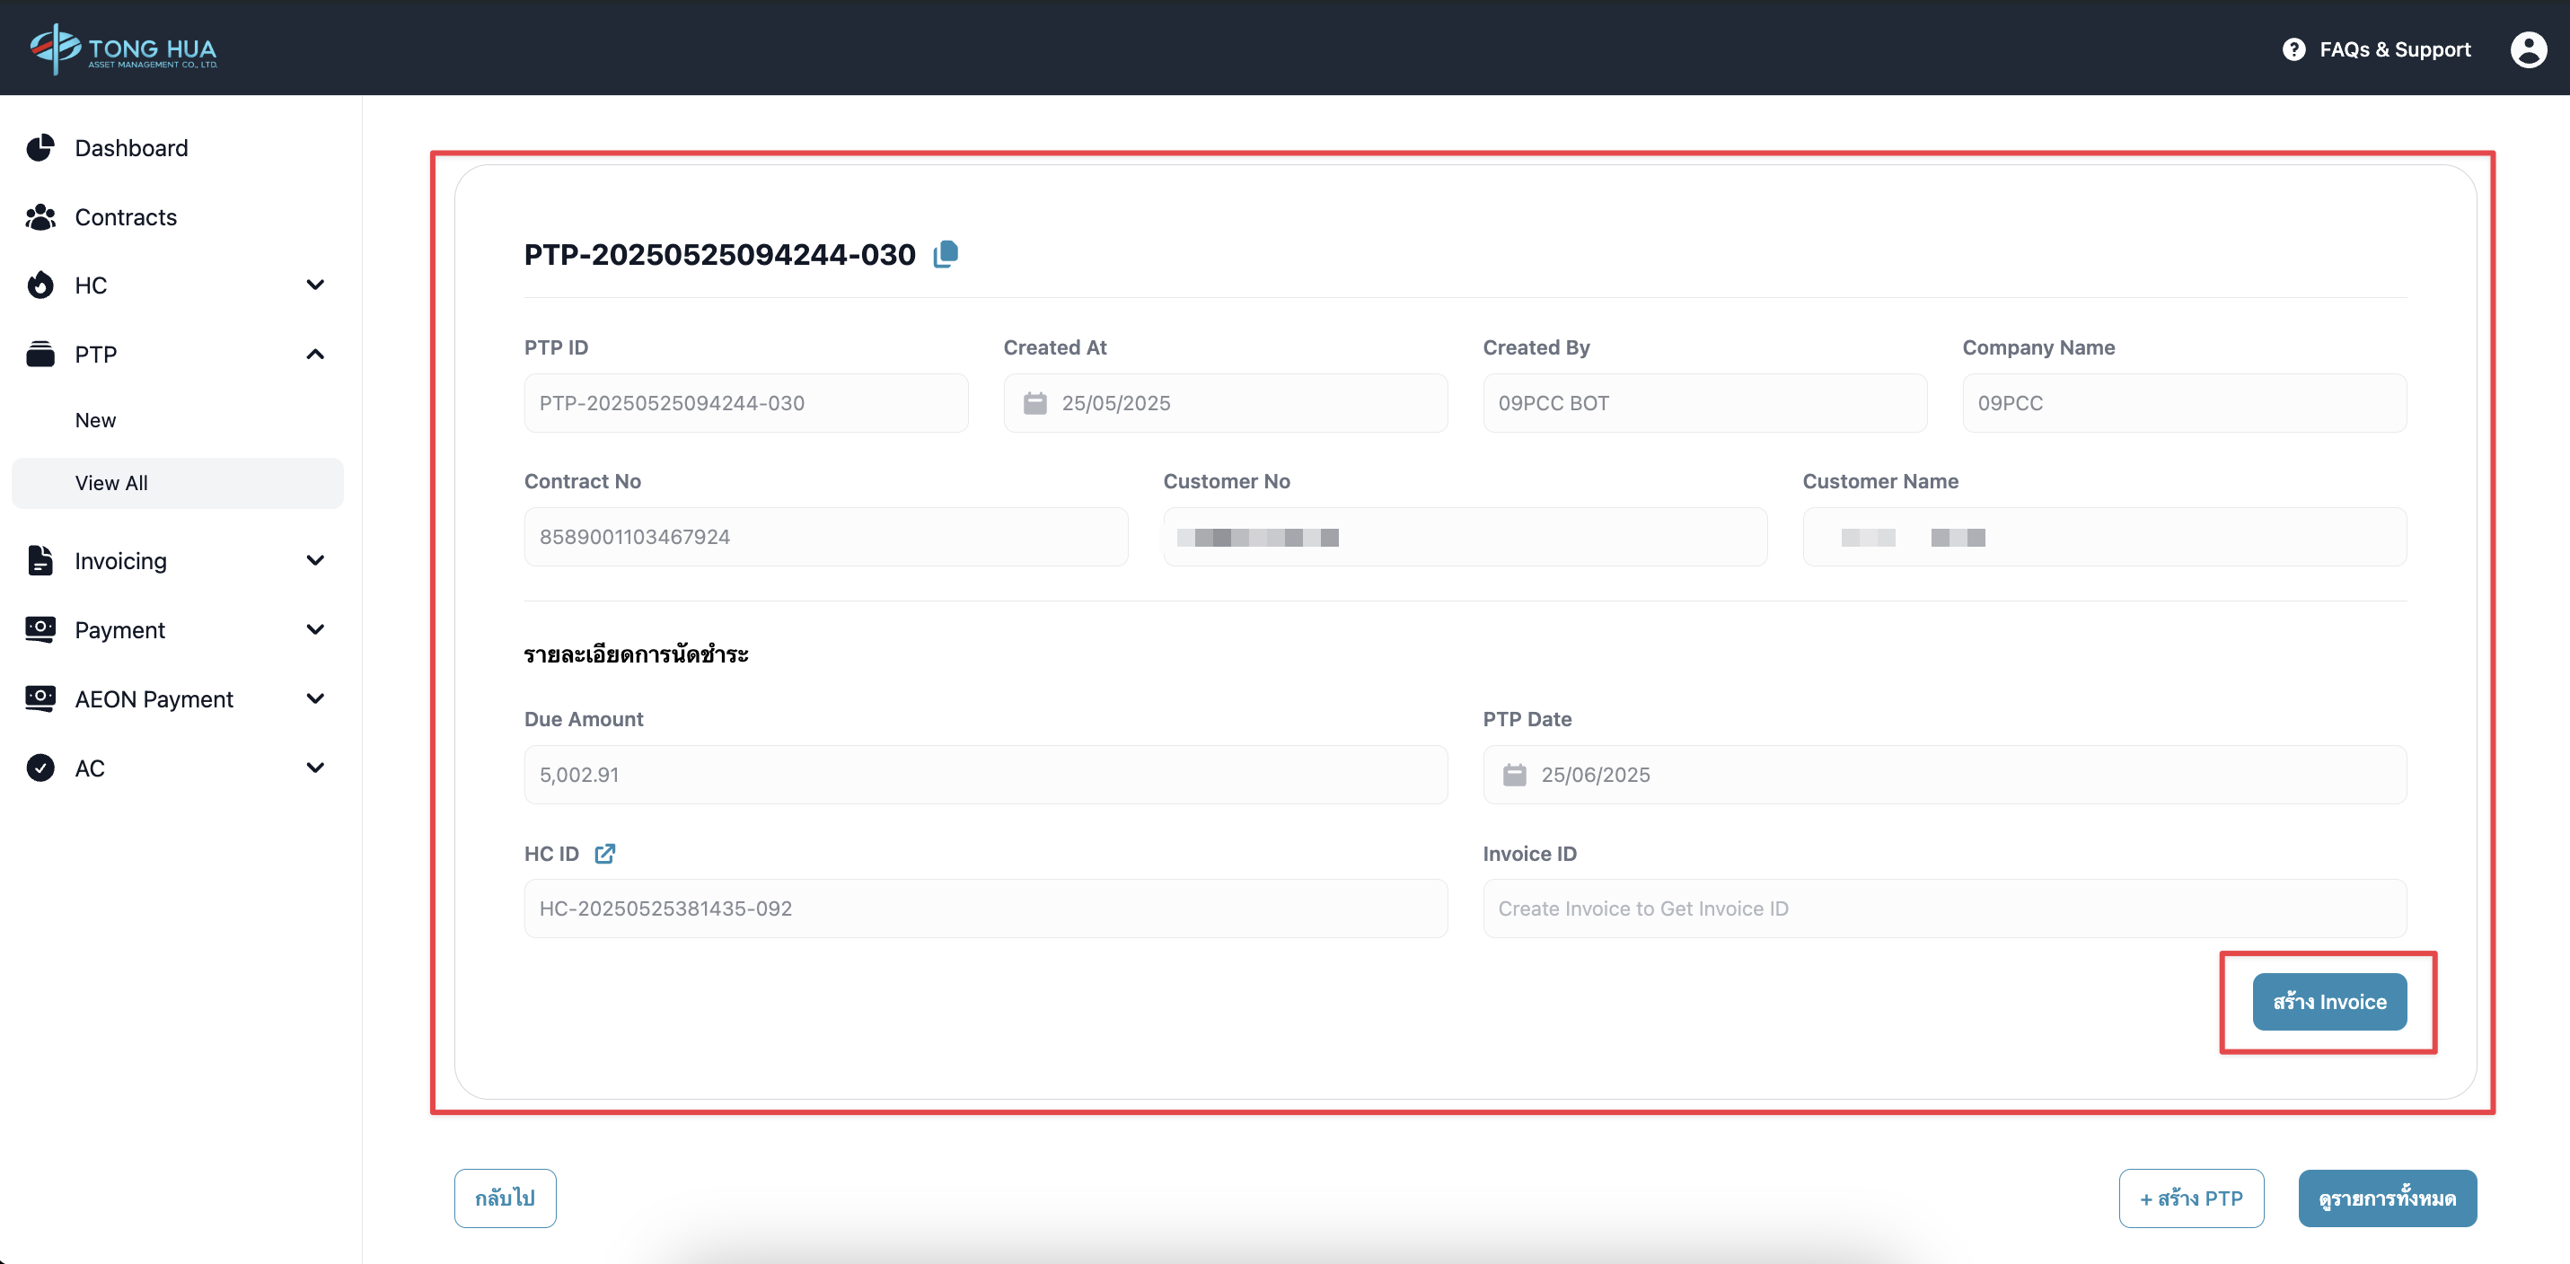This screenshot has width=2570, height=1264.
Task: Click the user profile avatar icon
Action: [2527, 48]
